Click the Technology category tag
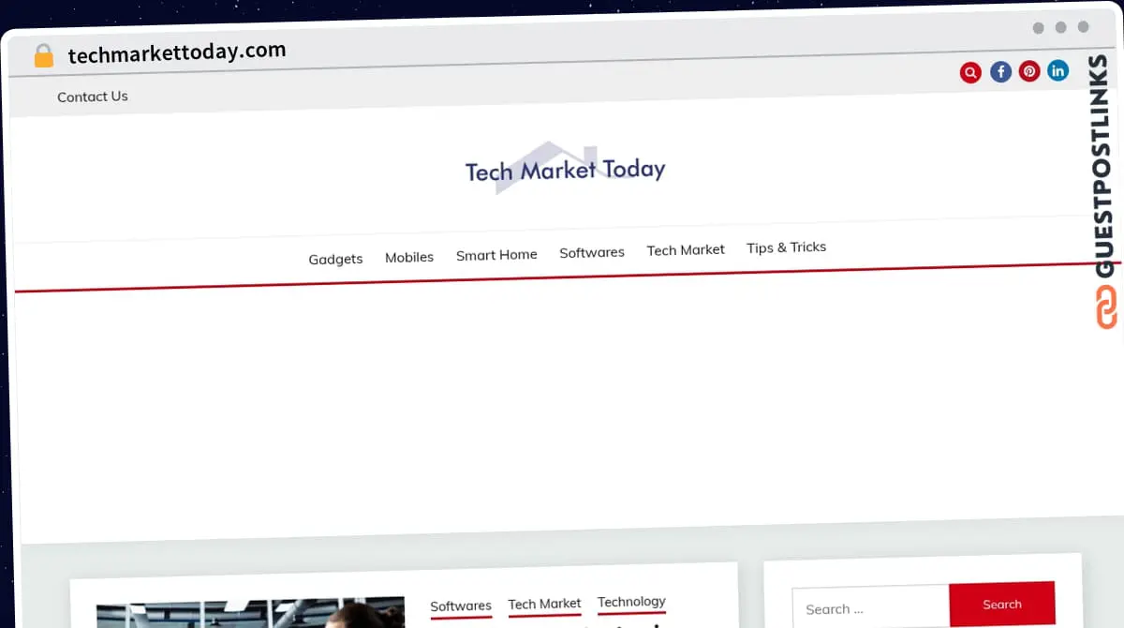Viewport: 1124px width, 628px height. point(631,602)
